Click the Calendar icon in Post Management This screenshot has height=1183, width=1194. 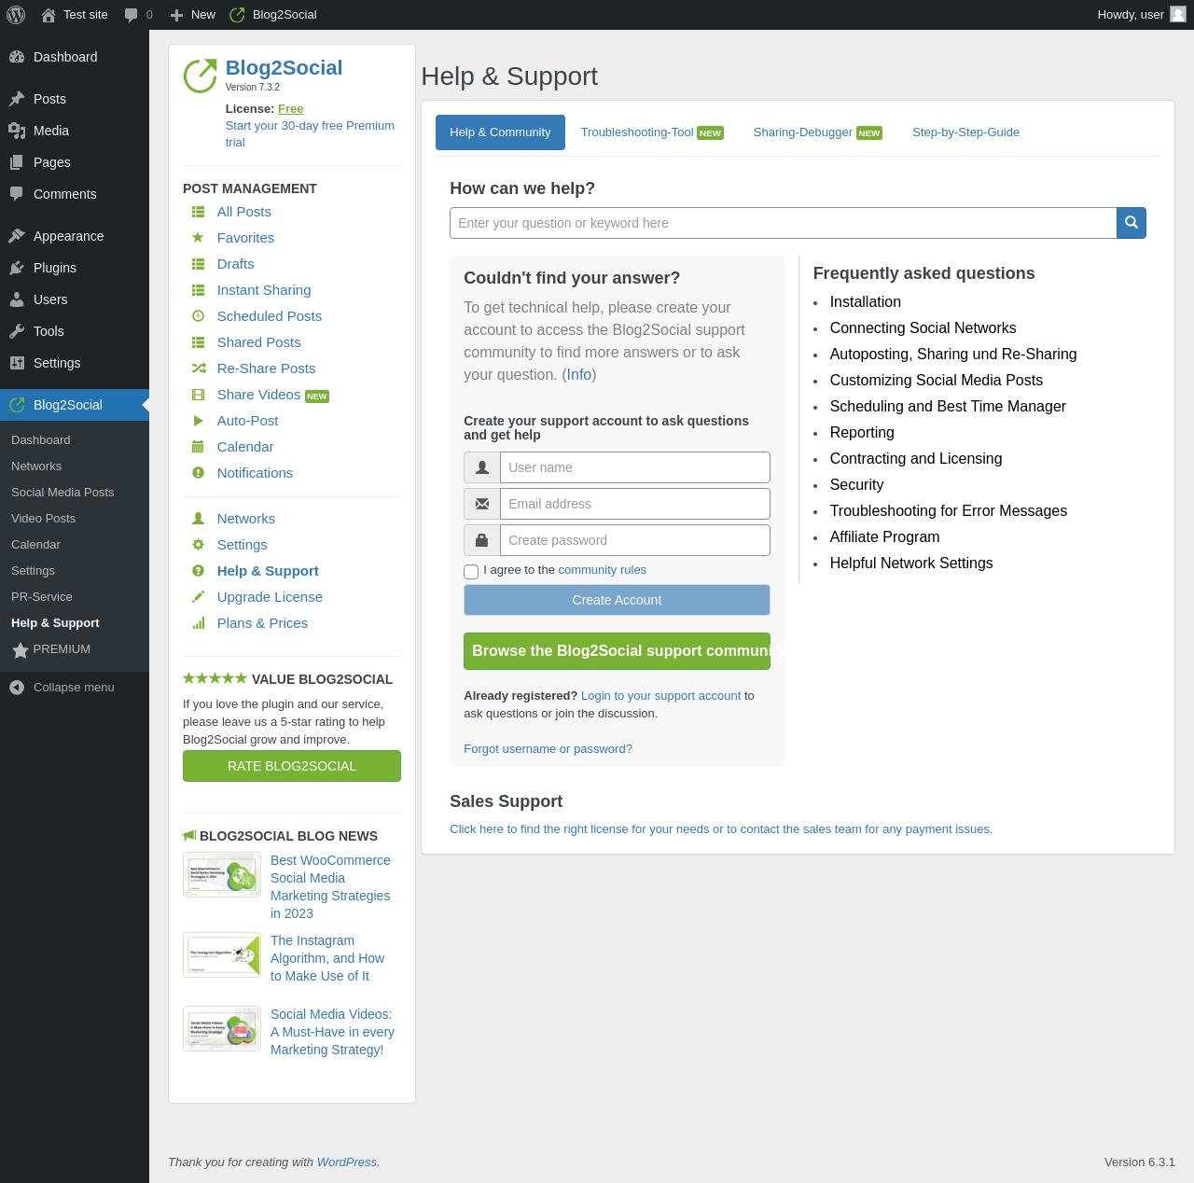pyautogui.click(x=198, y=447)
